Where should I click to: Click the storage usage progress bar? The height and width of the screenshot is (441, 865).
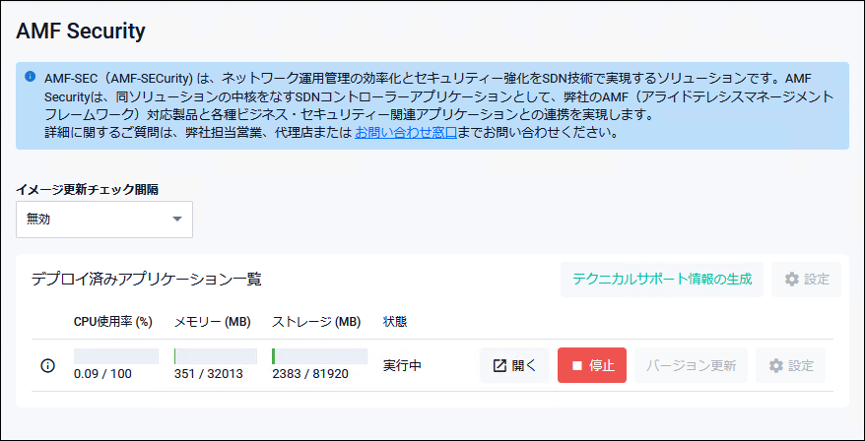319,356
